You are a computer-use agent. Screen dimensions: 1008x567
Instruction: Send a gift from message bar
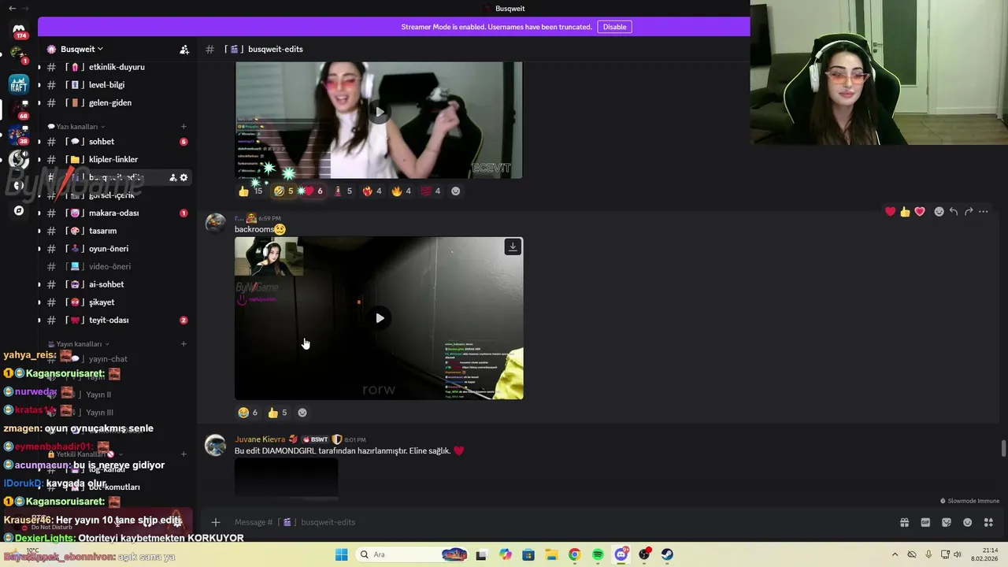pos(904,522)
